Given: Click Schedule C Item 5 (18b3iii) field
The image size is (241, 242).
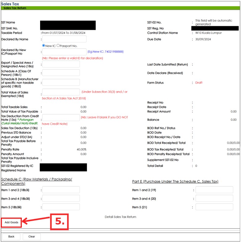Looking at the screenshot, I should [61, 207].
